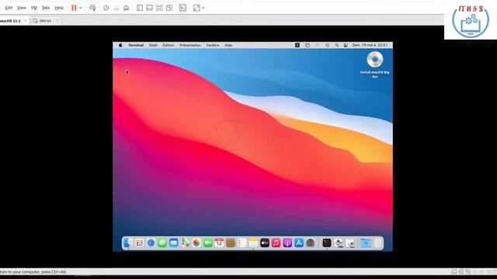Screen dimensions: 497x279
Task: Open the Shell menu
Action: coord(153,45)
